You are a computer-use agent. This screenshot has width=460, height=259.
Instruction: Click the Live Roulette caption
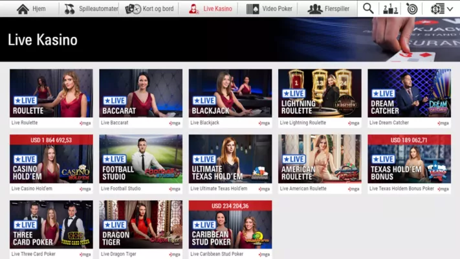pos(25,123)
